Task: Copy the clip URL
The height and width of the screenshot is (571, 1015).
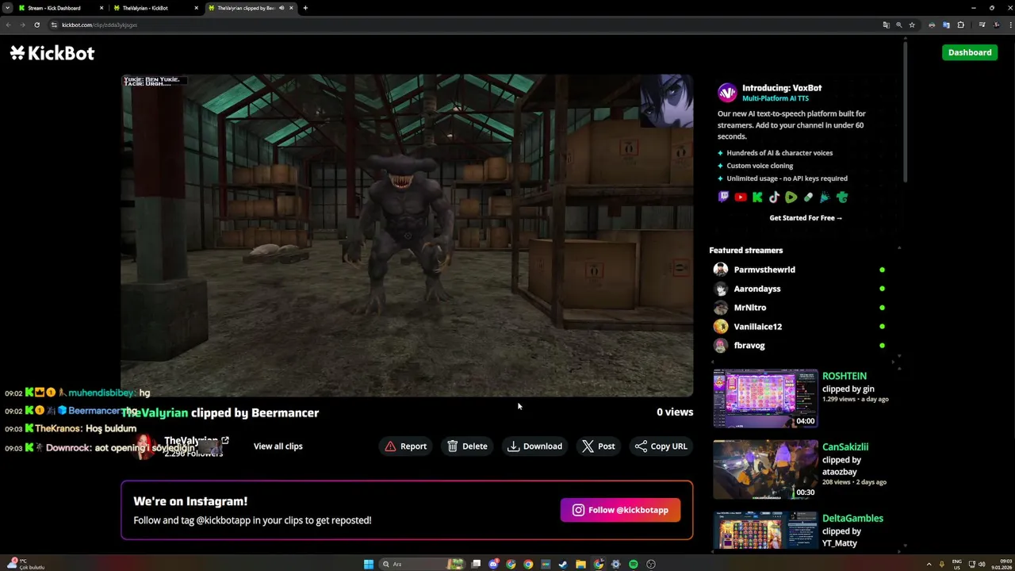Action: [661, 446]
